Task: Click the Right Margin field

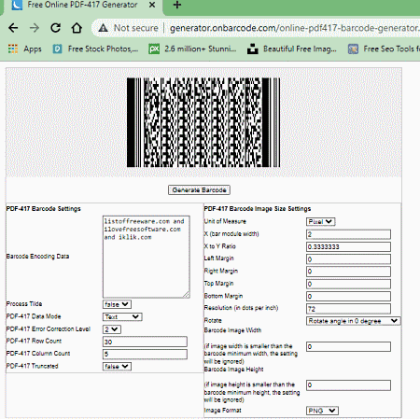Action: tap(348, 272)
